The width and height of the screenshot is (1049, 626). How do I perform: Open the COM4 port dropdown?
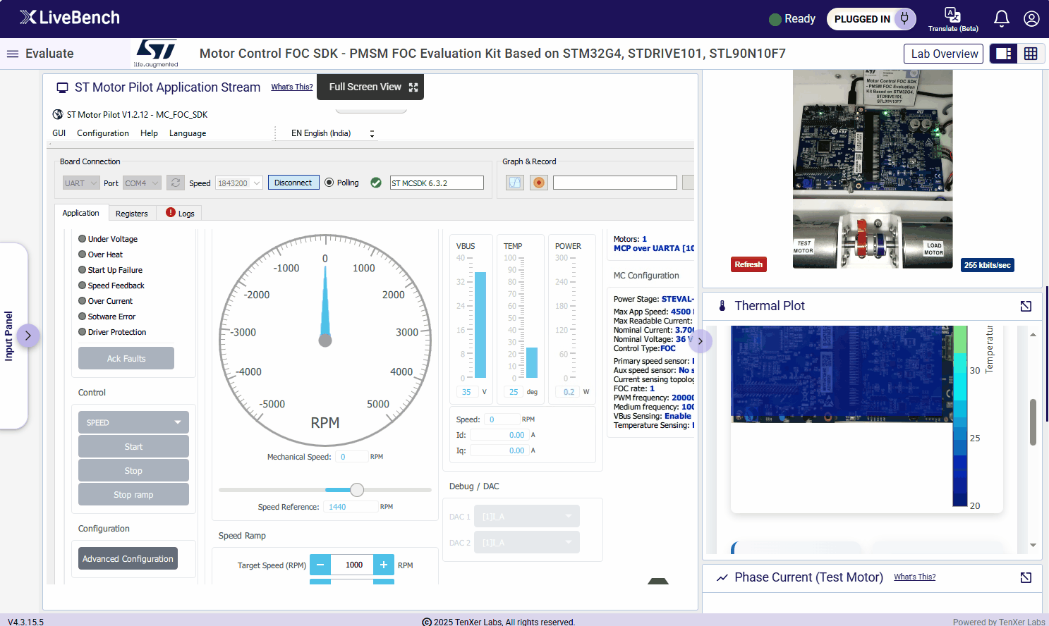pyautogui.click(x=142, y=183)
